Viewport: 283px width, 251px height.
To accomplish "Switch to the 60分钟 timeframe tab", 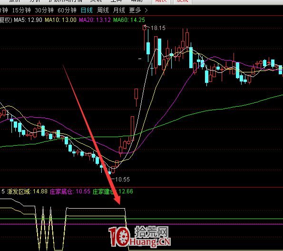I will pyautogui.click(x=67, y=10).
